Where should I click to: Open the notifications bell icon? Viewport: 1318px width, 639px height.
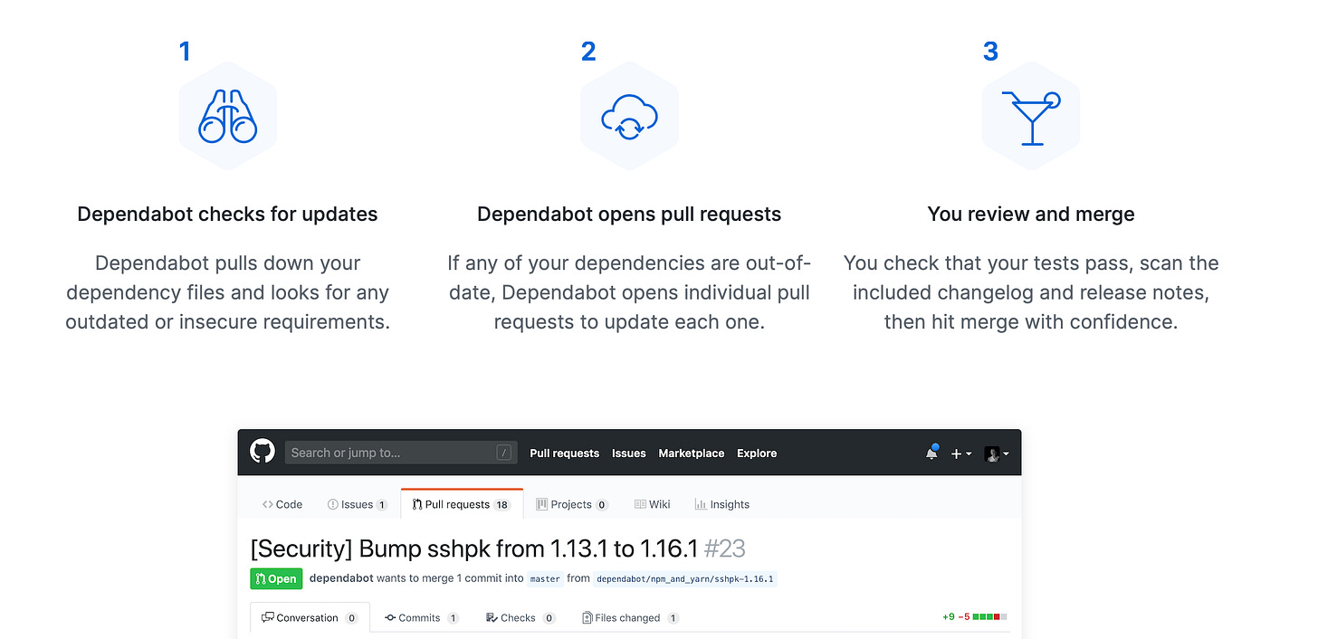(x=931, y=453)
